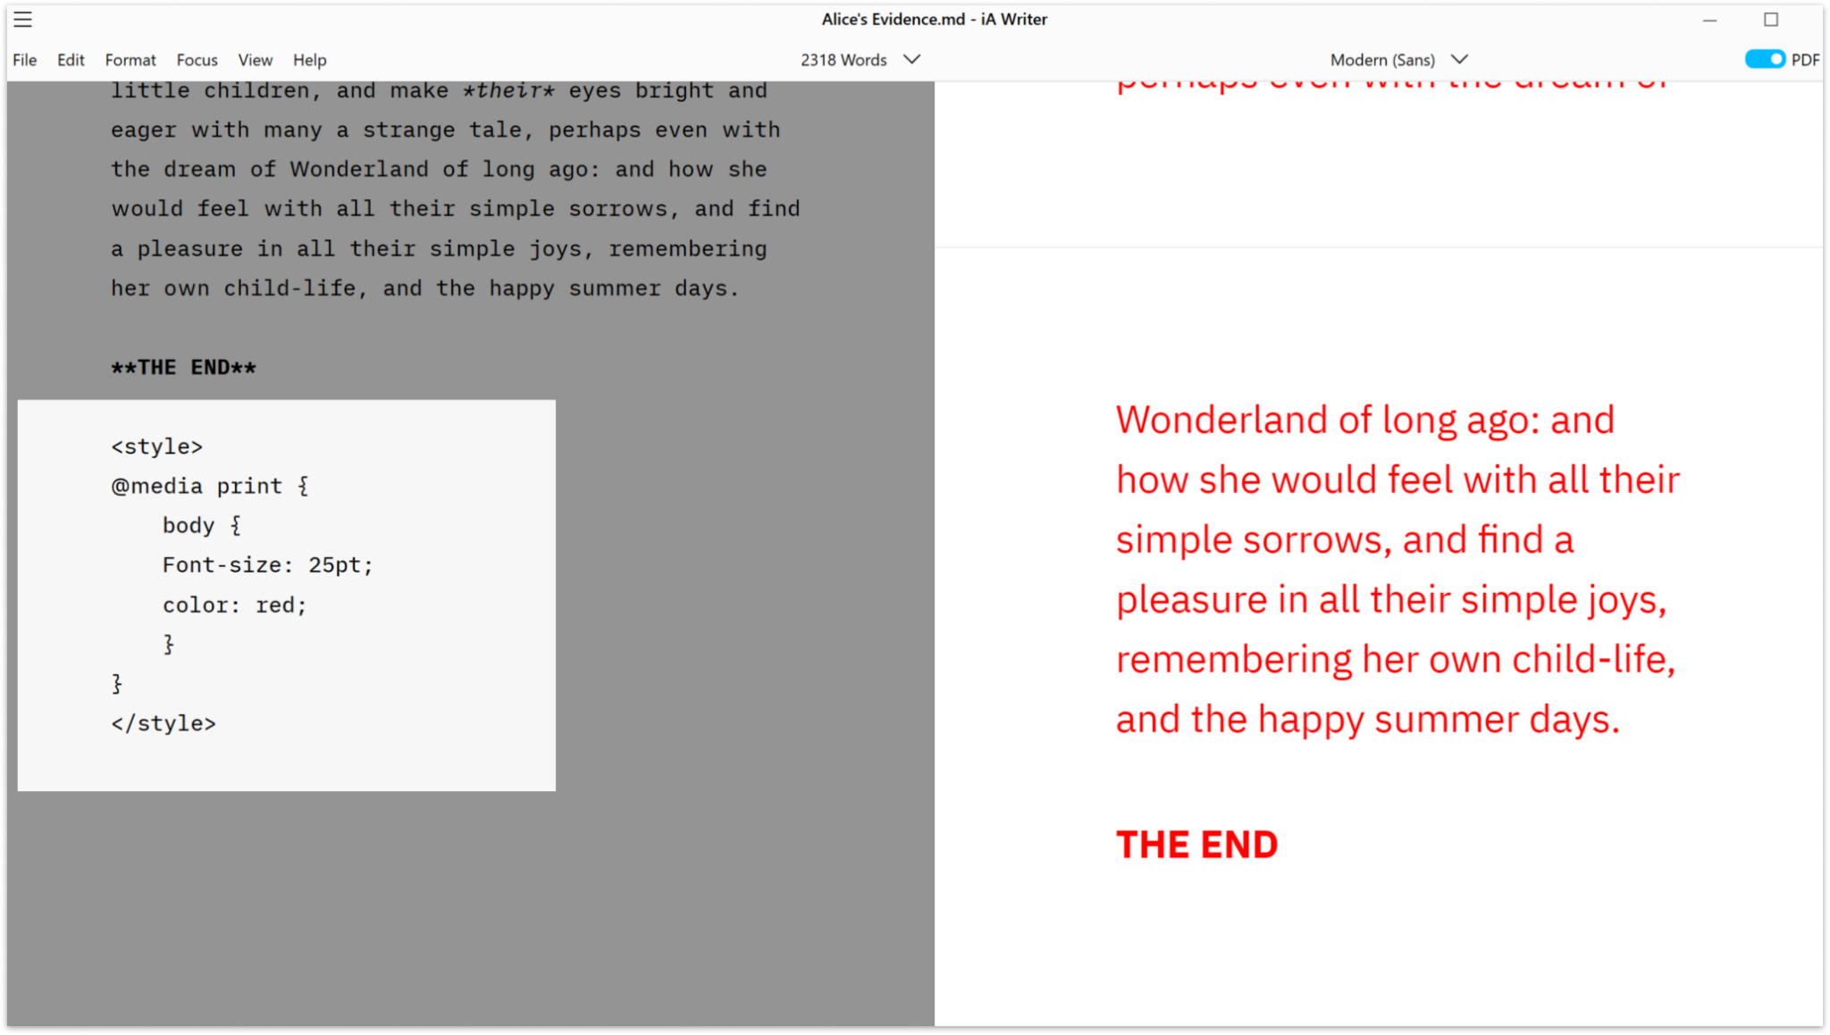Open the View menu
1830x1035 pixels.
256,60
